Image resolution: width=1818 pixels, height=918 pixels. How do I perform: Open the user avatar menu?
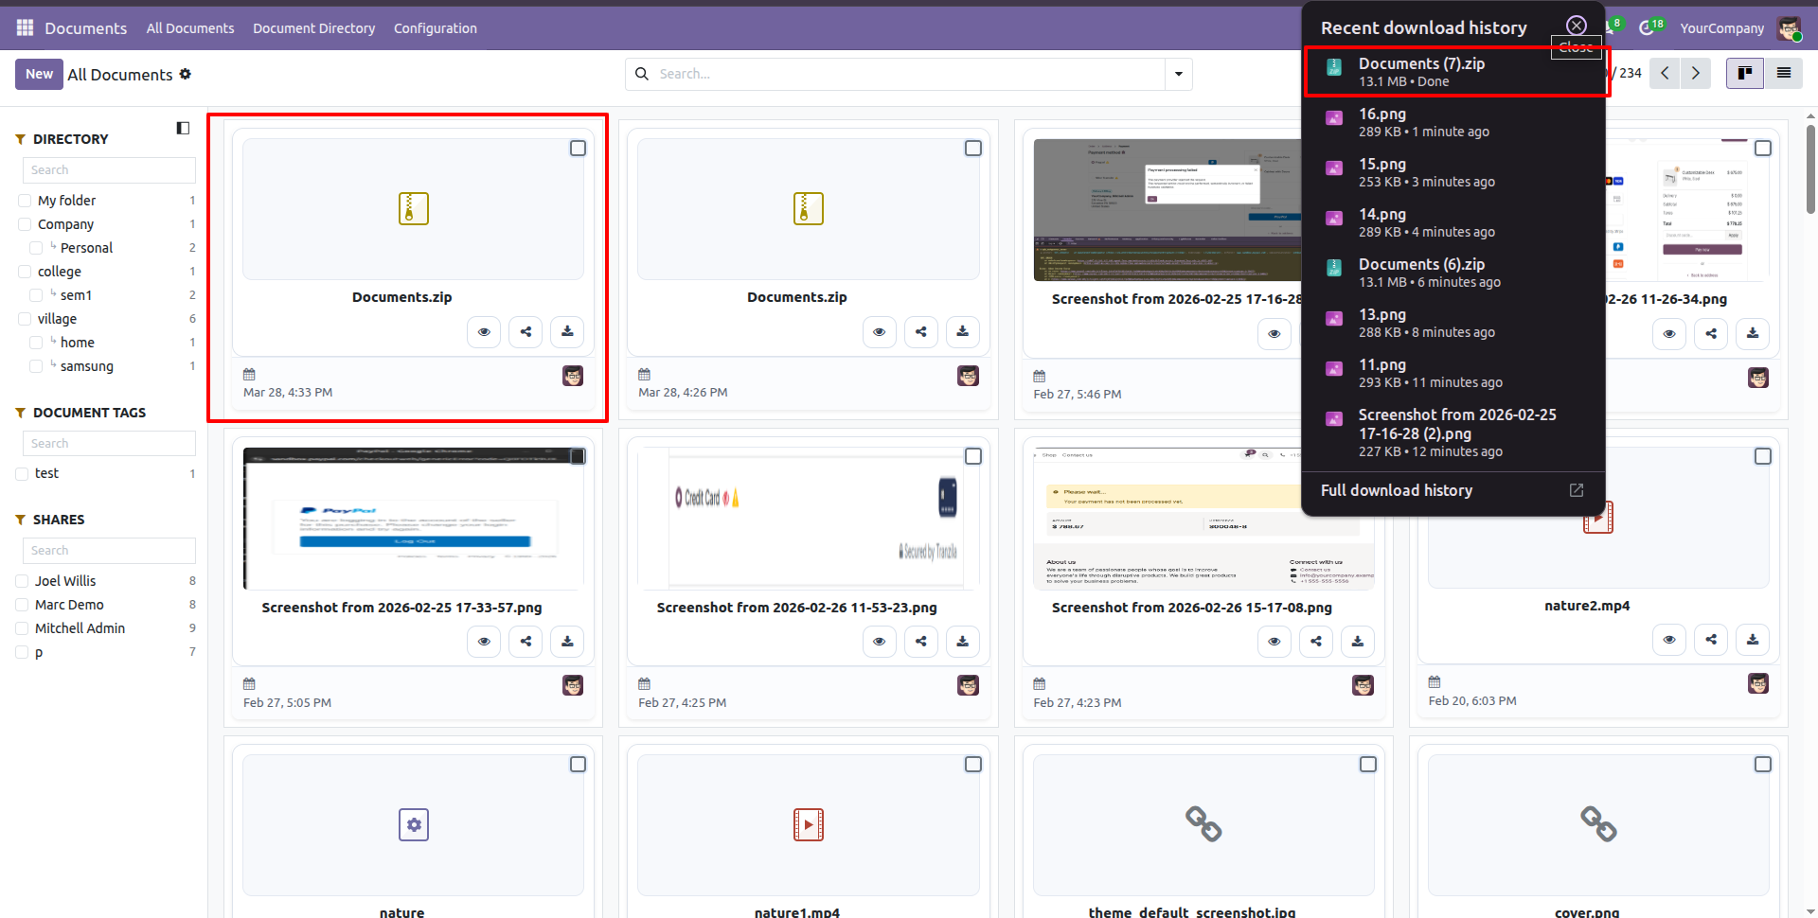coord(1789,28)
